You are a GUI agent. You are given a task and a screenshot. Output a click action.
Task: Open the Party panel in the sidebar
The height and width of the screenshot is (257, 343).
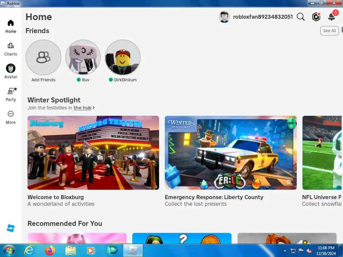point(11,95)
